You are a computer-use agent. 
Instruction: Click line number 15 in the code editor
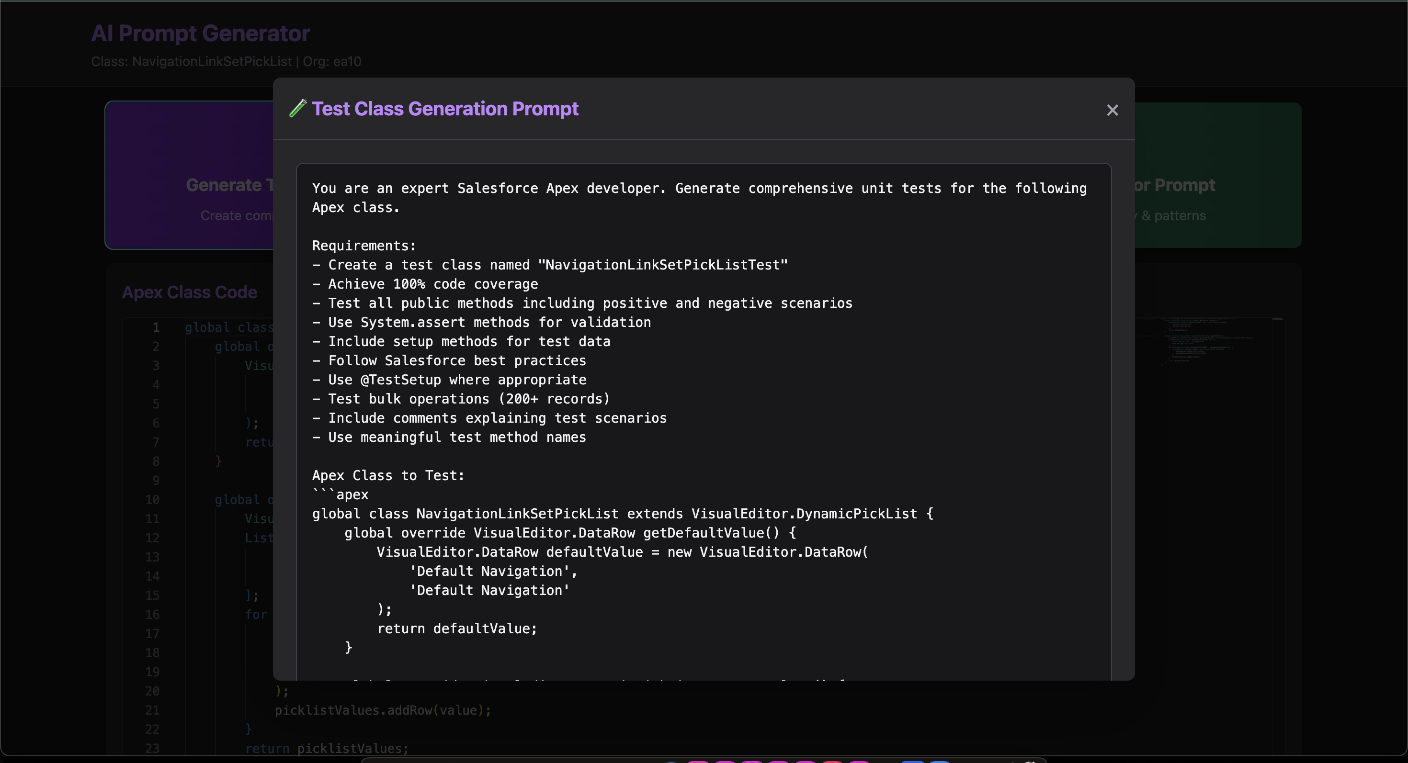tap(152, 595)
